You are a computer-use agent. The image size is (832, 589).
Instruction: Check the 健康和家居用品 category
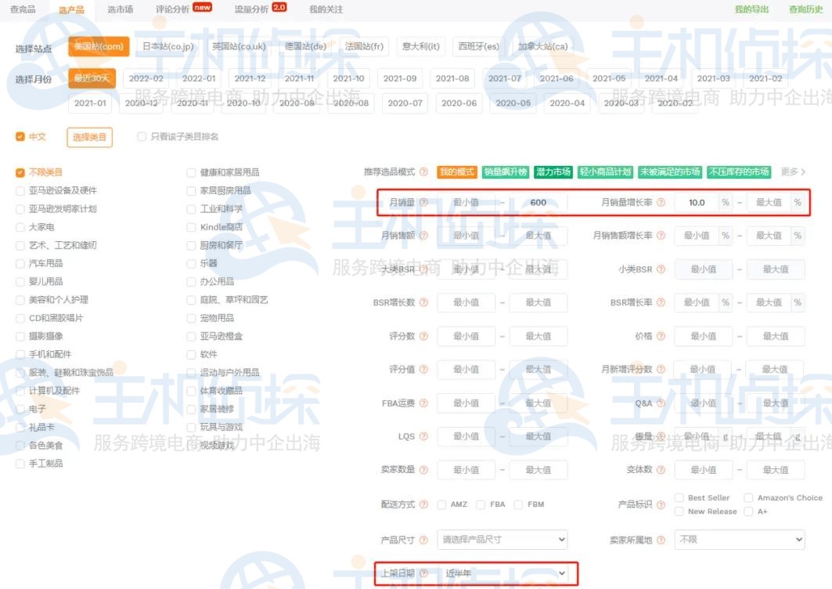pyautogui.click(x=192, y=172)
